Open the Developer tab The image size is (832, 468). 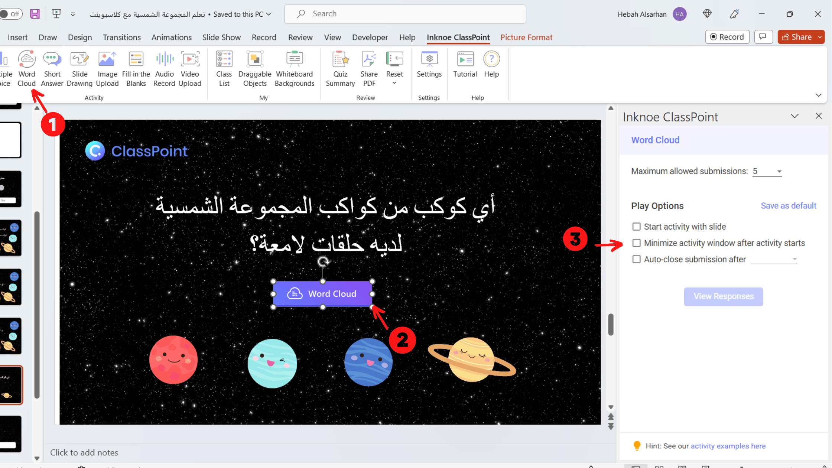370,37
